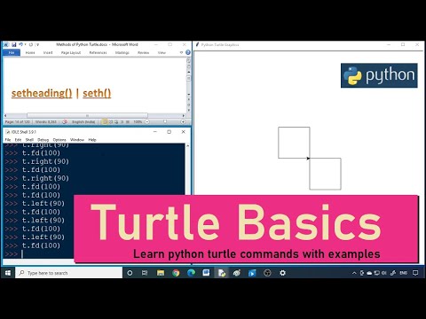Go to the next page using Word's double-down arrow
Viewport: 426px width, 319px height.
189,110
